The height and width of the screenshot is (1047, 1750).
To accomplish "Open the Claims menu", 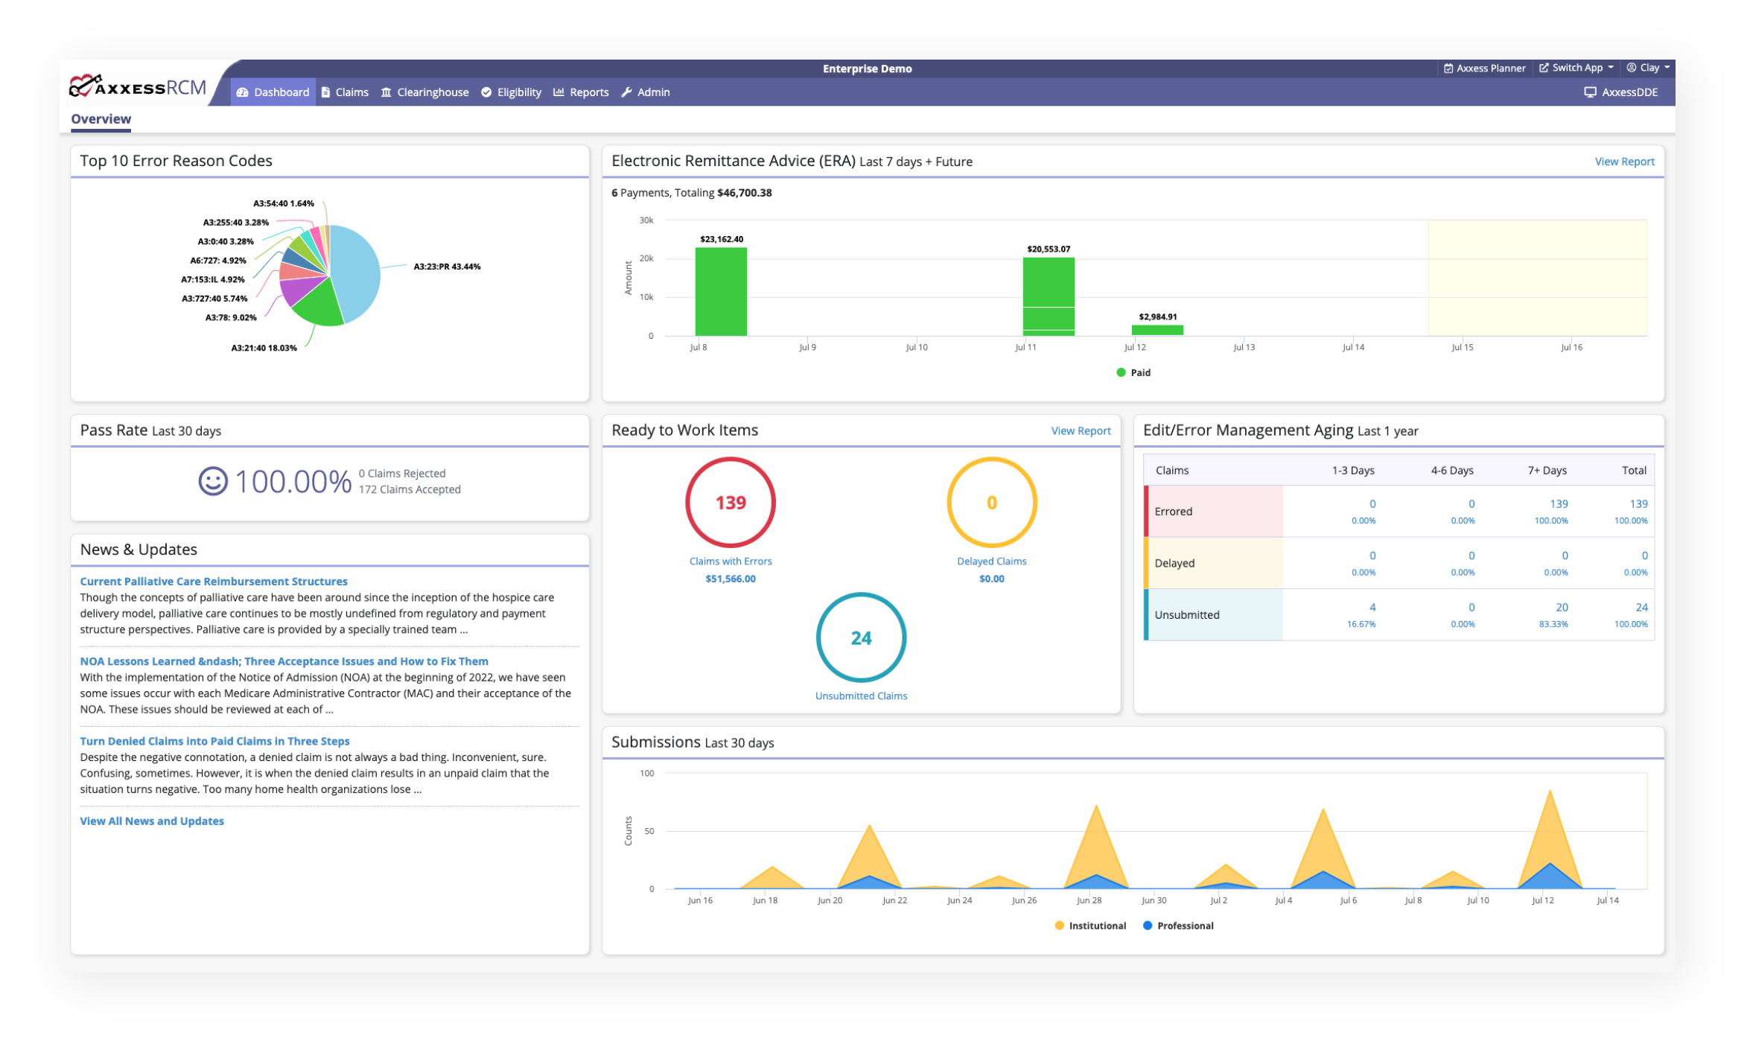I will (345, 92).
